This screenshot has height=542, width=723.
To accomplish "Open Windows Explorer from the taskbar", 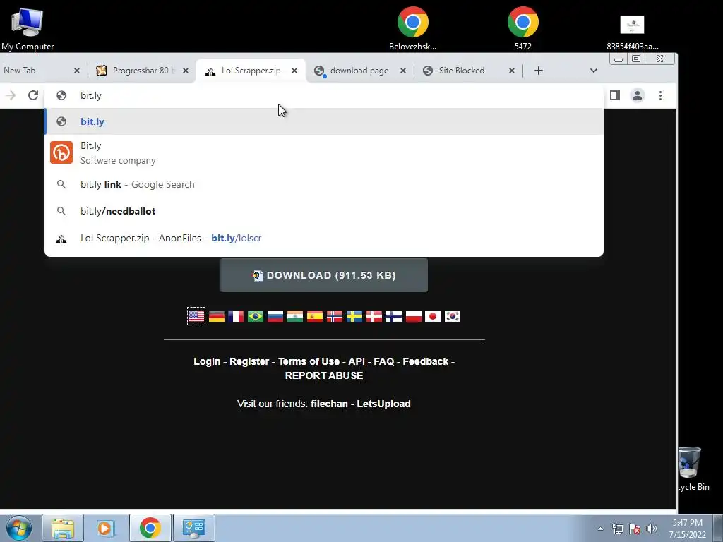I will point(63,528).
